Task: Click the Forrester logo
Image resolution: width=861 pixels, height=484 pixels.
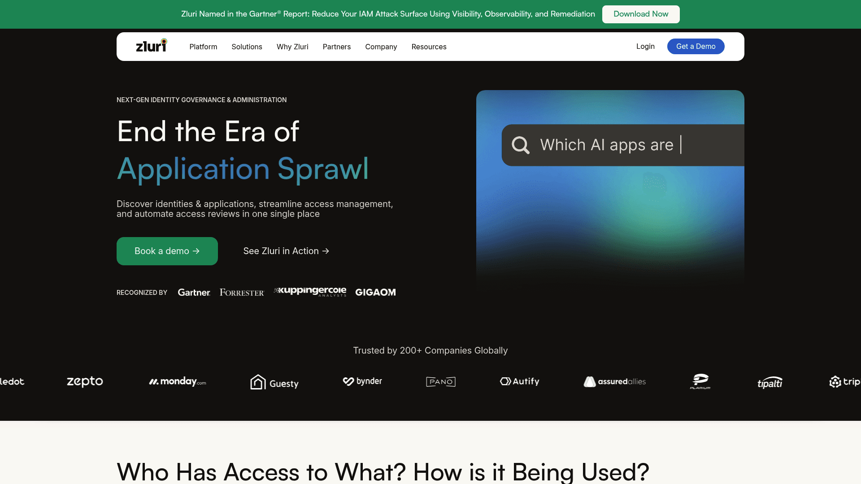Action: pyautogui.click(x=242, y=293)
